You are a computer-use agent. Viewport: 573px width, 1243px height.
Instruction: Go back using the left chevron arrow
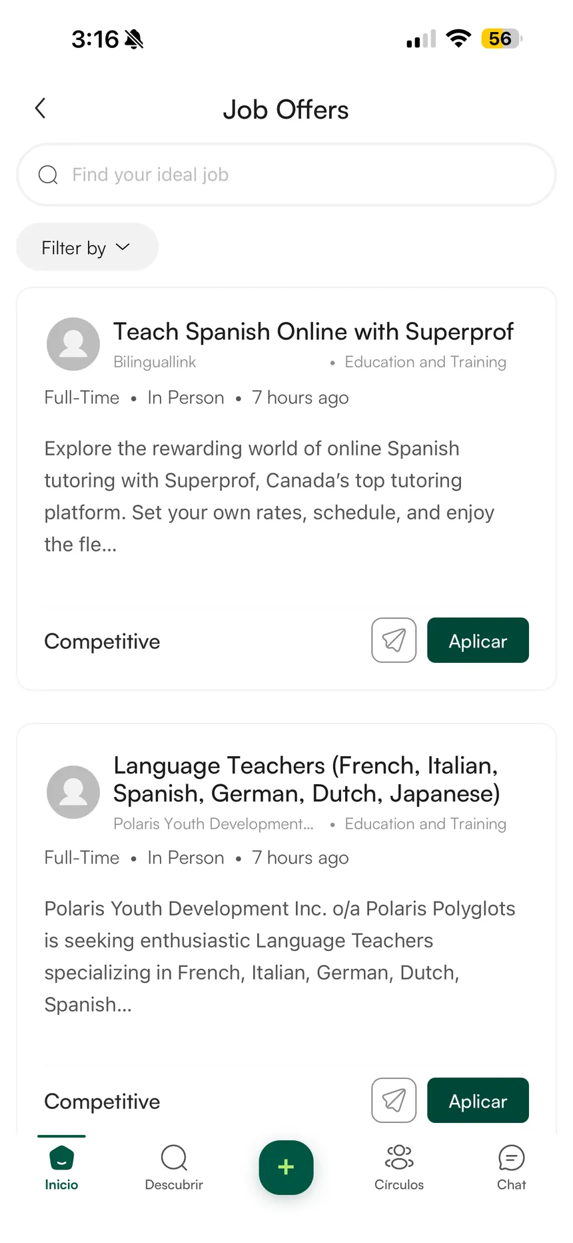pyautogui.click(x=41, y=109)
